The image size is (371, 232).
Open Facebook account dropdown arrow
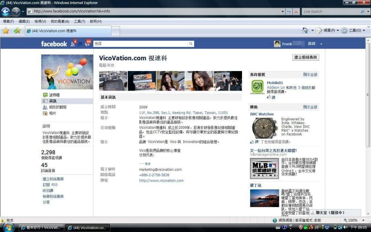click(321, 44)
